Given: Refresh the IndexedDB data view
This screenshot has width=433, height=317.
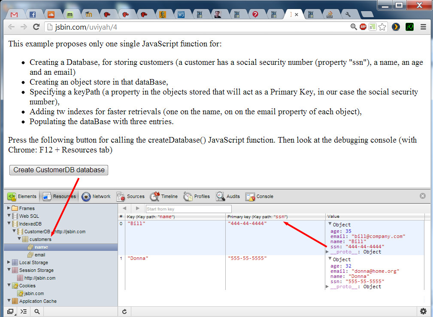Looking at the screenshot, I should coord(124,311).
